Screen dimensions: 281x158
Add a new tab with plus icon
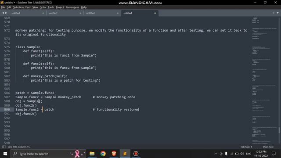274,13
